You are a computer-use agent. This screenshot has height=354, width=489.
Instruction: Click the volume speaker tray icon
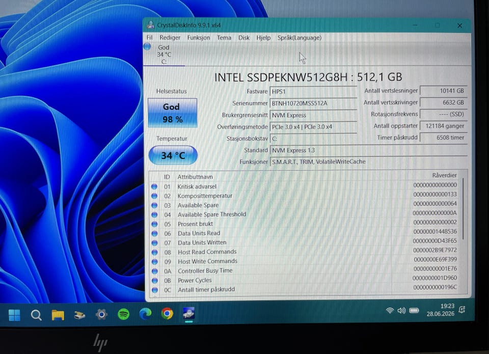click(x=401, y=310)
